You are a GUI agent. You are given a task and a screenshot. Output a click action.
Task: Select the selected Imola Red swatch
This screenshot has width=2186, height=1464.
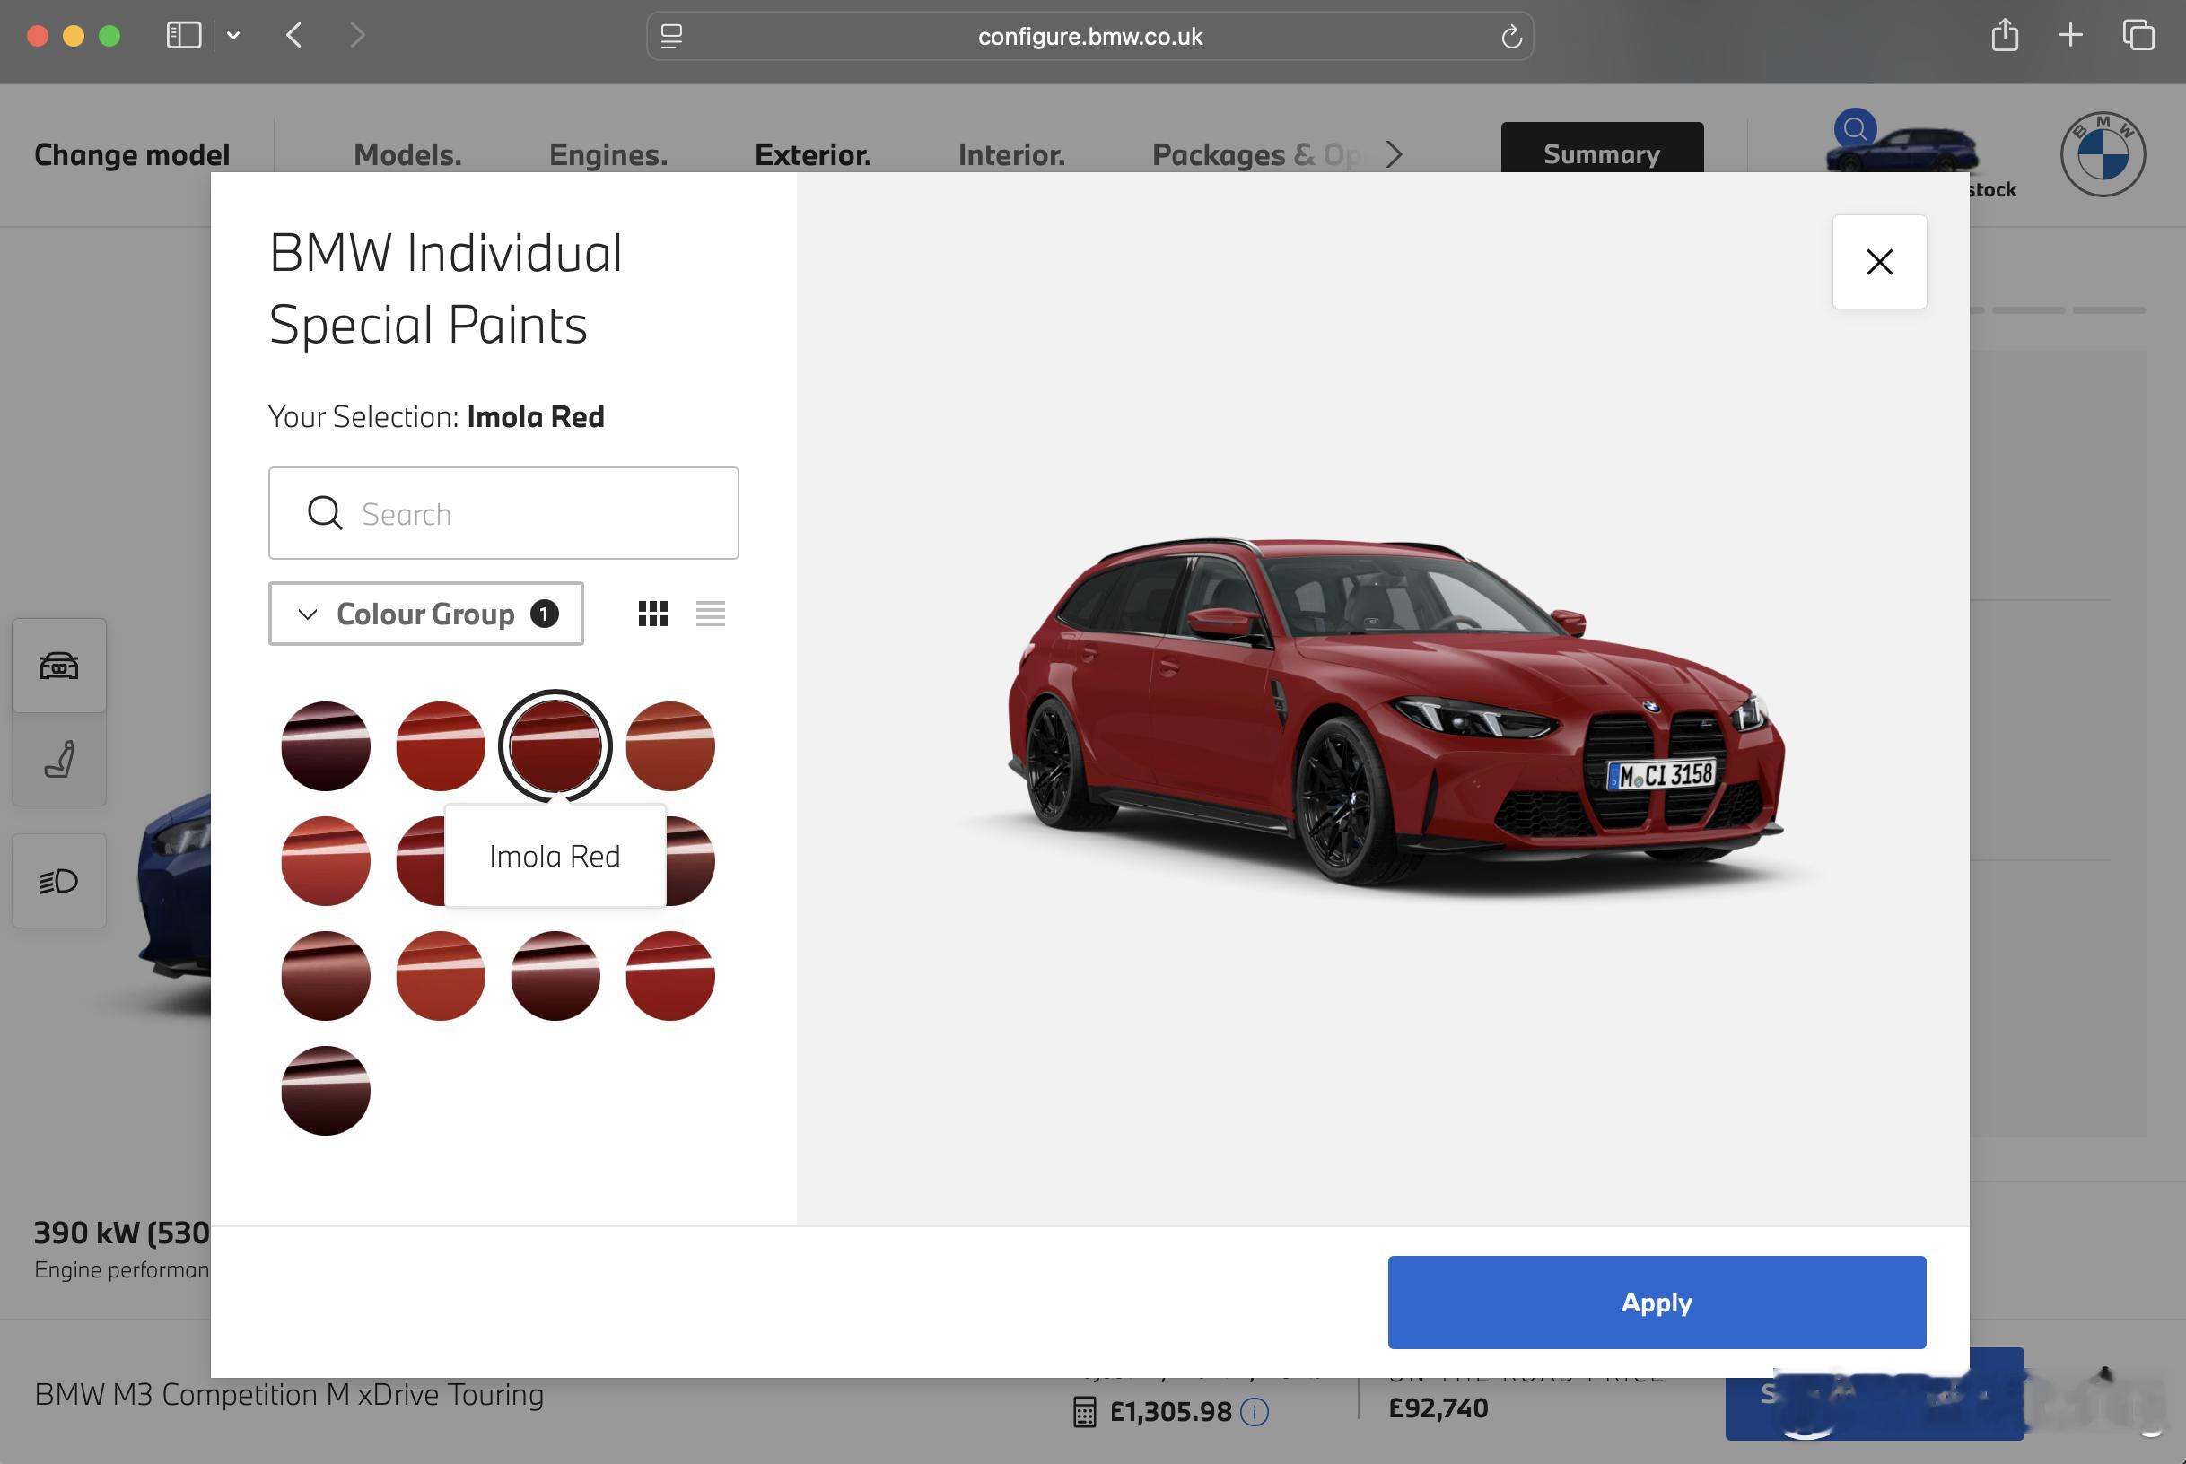(555, 746)
